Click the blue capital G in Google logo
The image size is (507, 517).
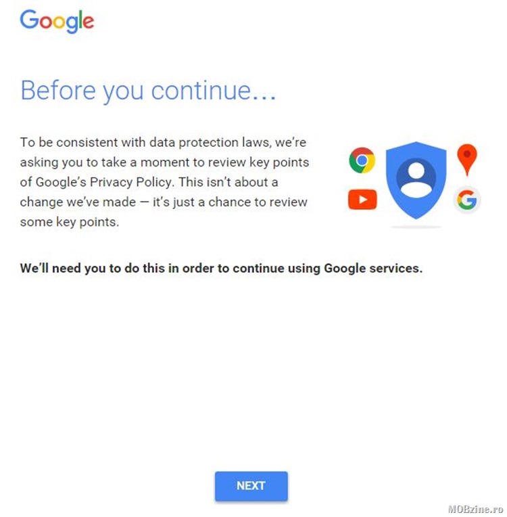click(x=29, y=19)
